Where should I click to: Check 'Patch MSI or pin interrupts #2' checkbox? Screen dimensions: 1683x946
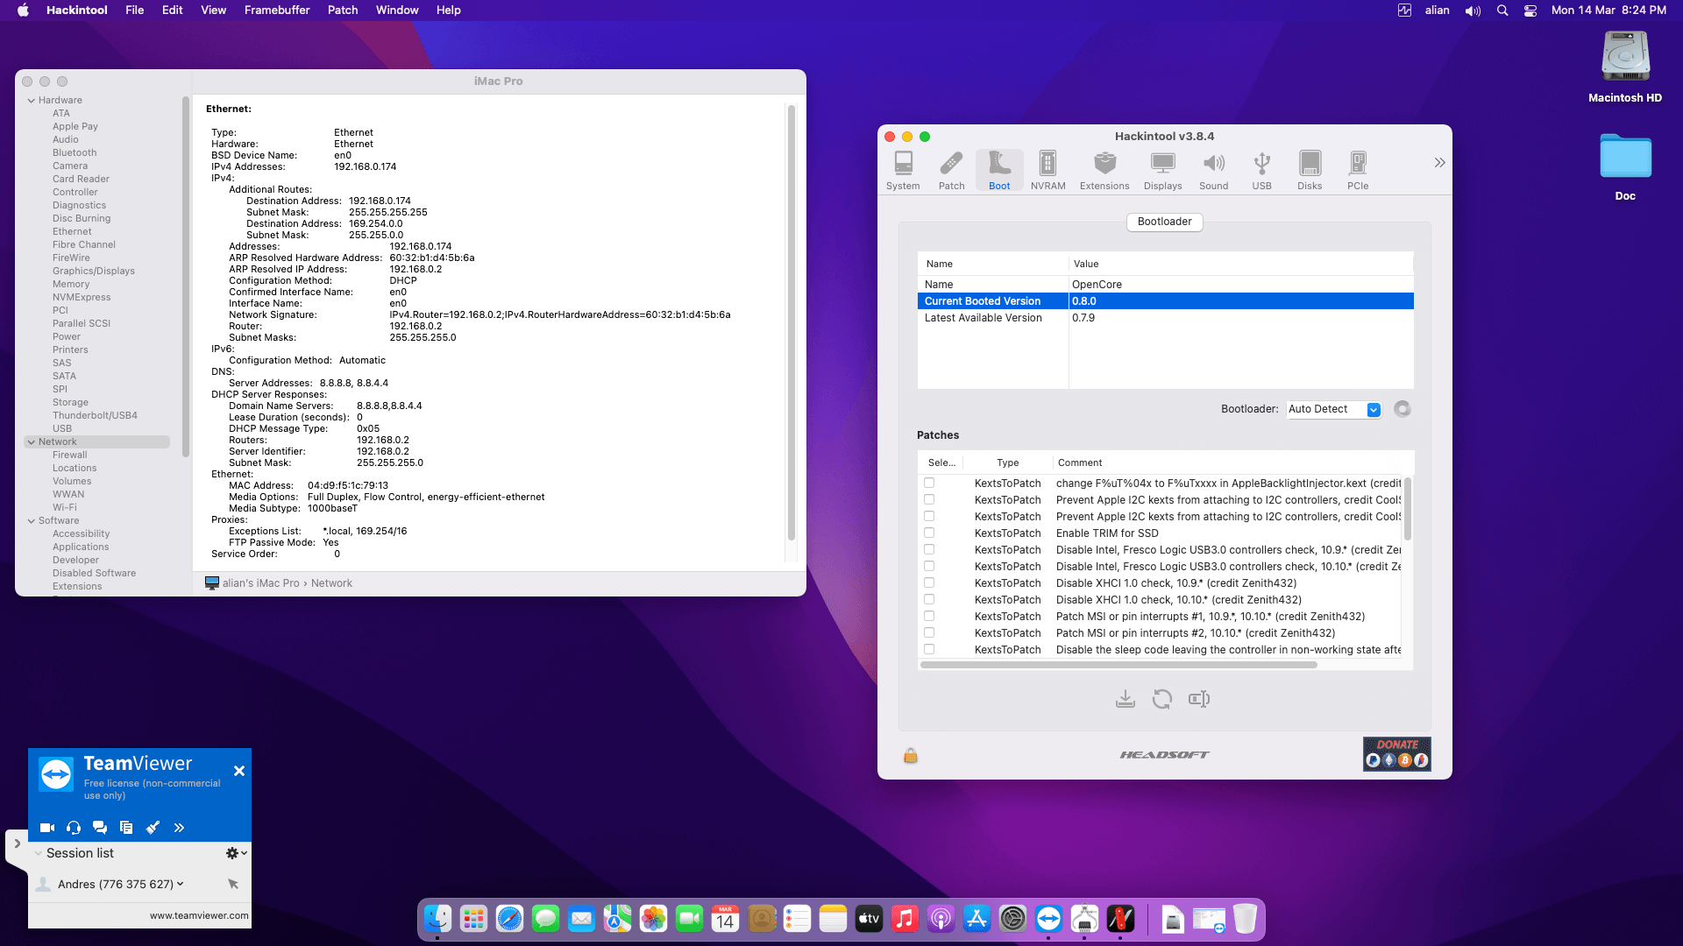coord(929,633)
